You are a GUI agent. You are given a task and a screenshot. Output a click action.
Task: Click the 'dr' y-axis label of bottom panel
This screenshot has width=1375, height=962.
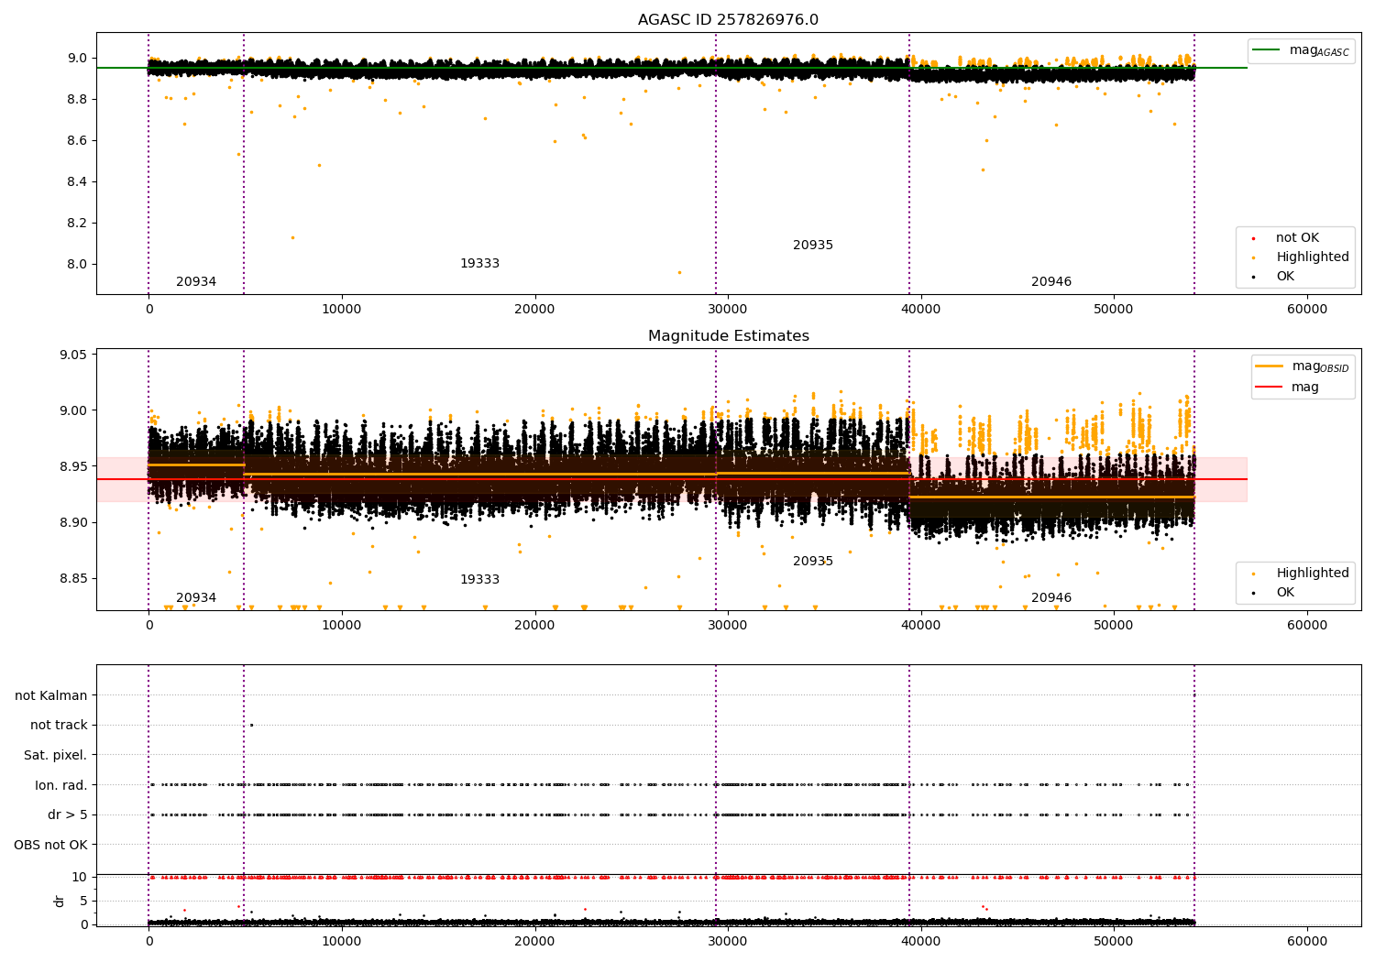coord(60,901)
